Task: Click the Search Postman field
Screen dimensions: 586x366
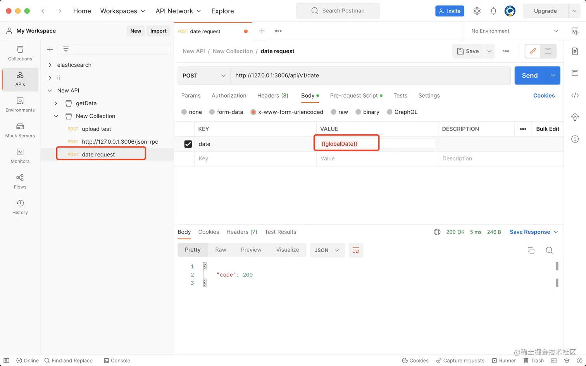Action: (337, 10)
